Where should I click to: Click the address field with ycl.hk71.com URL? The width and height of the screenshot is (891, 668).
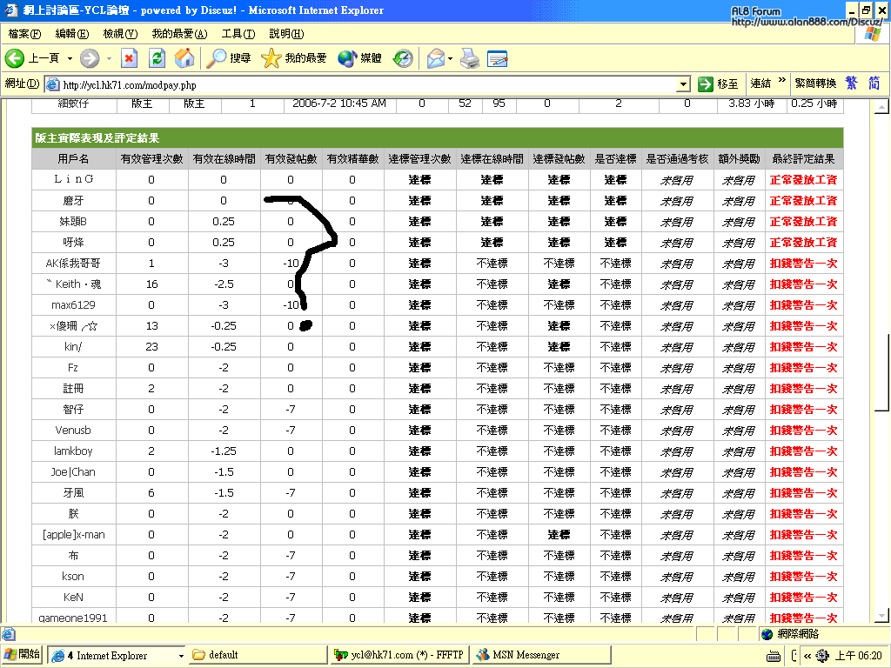click(x=368, y=84)
